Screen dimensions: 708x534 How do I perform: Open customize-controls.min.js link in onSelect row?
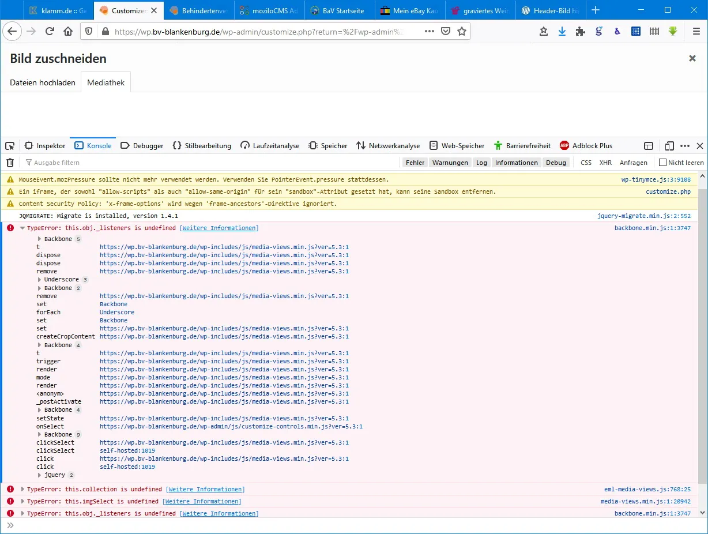click(x=231, y=426)
